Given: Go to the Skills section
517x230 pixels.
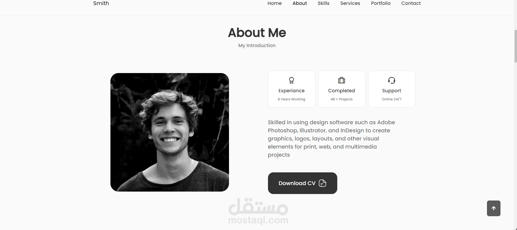Looking at the screenshot, I should [x=323, y=3].
